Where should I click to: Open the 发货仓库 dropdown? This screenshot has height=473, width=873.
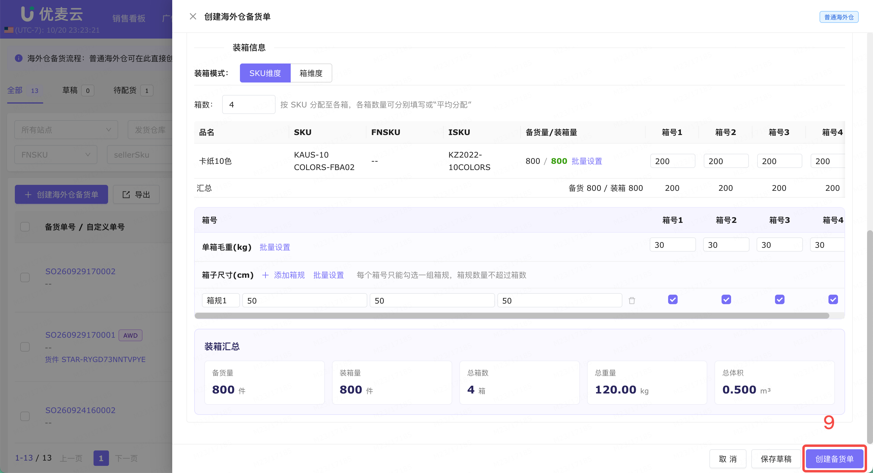150,130
